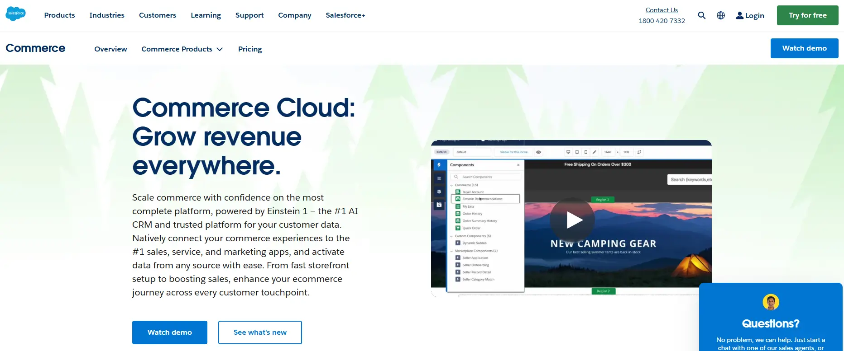Image resolution: width=844 pixels, height=351 pixels.
Task: Click the See what's new button
Action: [260, 332]
